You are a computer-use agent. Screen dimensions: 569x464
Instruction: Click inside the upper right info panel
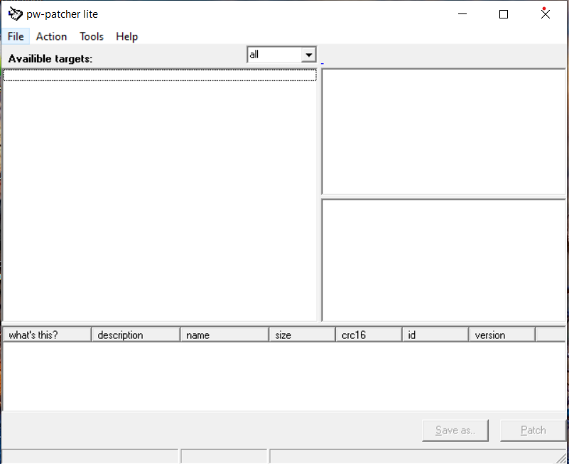pyautogui.click(x=443, y=131)
